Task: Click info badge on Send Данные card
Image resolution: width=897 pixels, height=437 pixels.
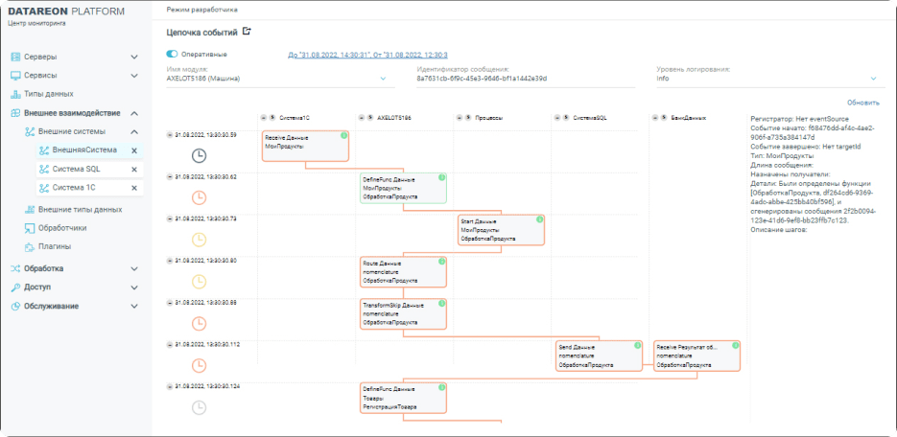Action: click(637, 345)
